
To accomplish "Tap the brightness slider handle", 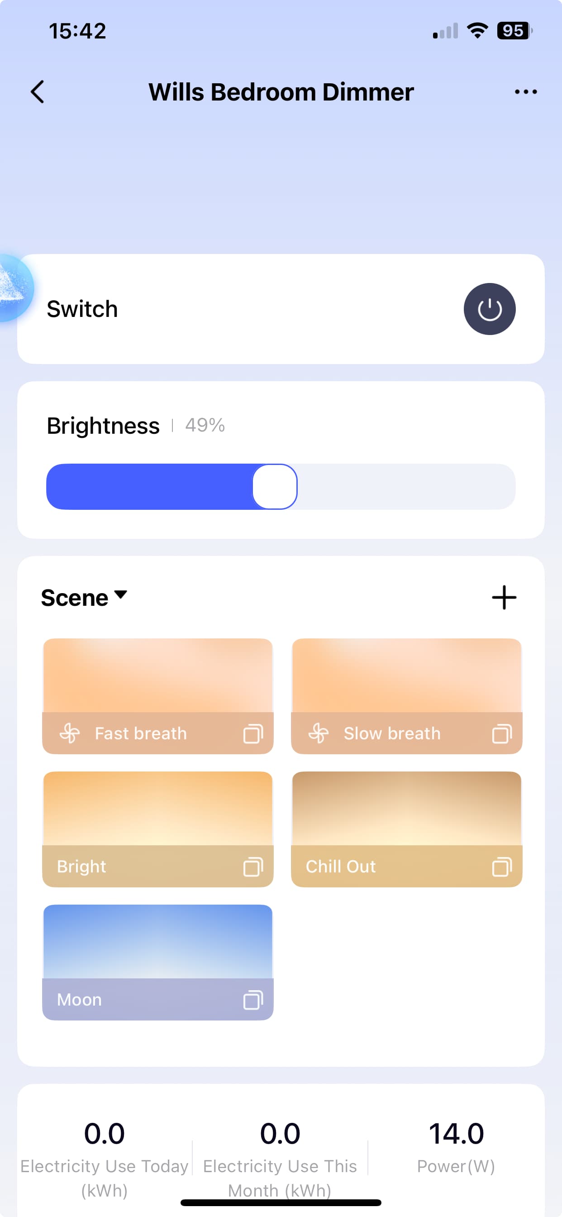I will click(275, 487).
